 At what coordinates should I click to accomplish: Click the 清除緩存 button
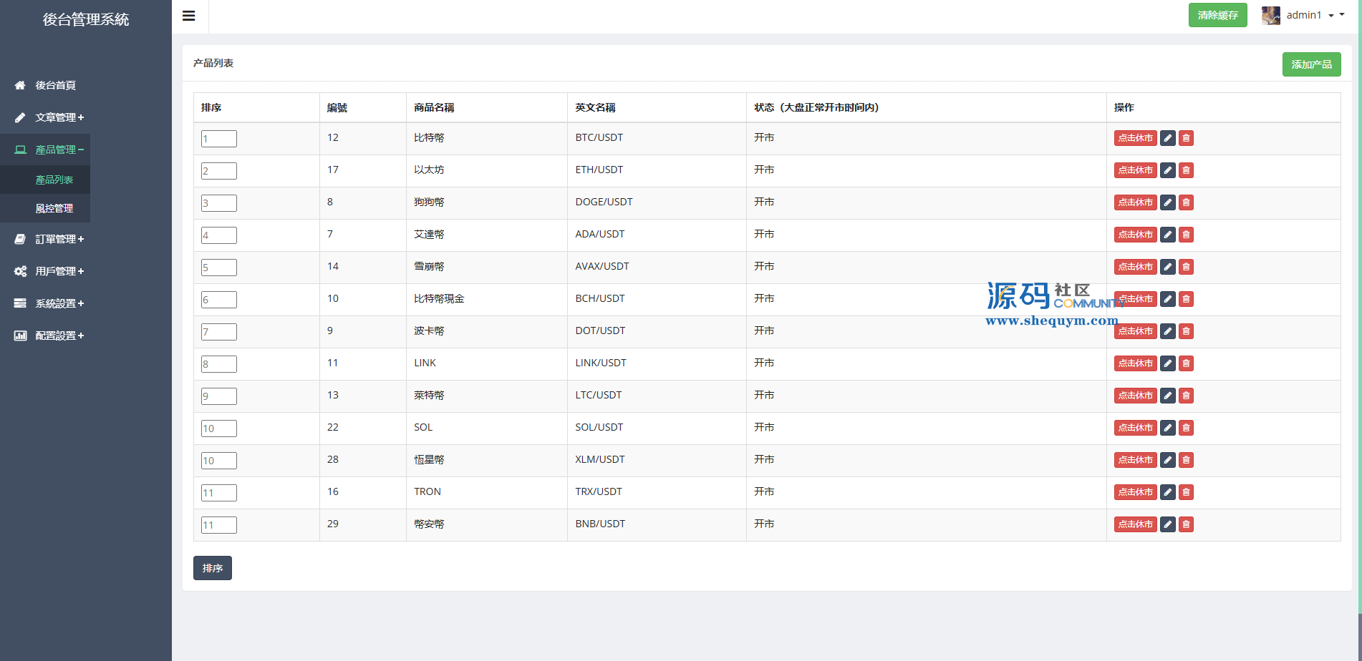coord(1217,15)
